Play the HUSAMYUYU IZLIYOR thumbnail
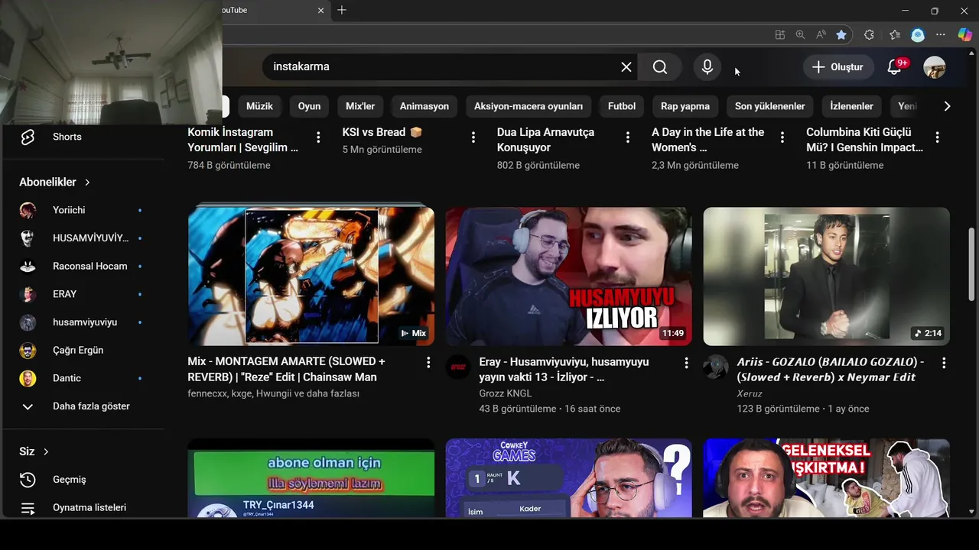Image resolution: width=979 pixels, height=550 pixels. (568, 277)
